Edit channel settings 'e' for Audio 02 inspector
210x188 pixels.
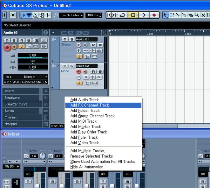46,32
